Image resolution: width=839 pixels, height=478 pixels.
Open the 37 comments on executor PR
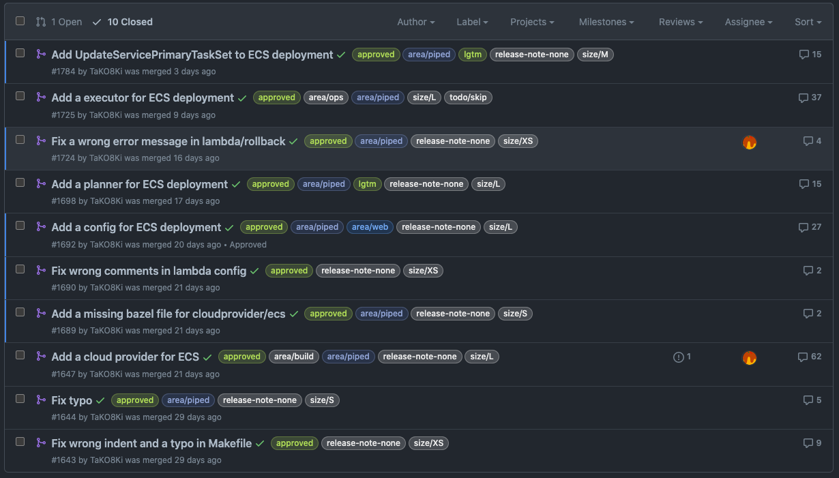810,98
